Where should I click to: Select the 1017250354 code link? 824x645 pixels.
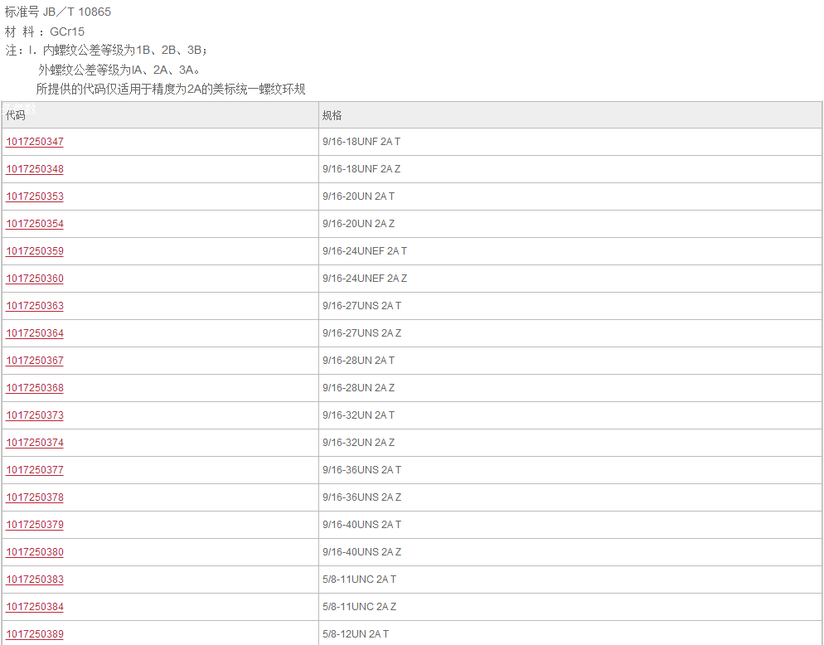(35, 224)
